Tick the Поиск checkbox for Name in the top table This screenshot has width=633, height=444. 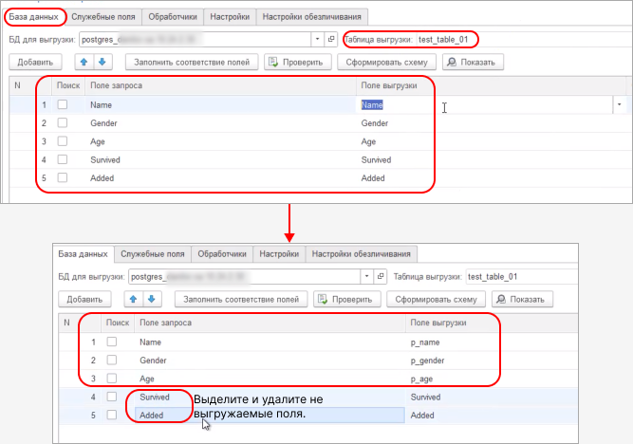click(63, 104)
